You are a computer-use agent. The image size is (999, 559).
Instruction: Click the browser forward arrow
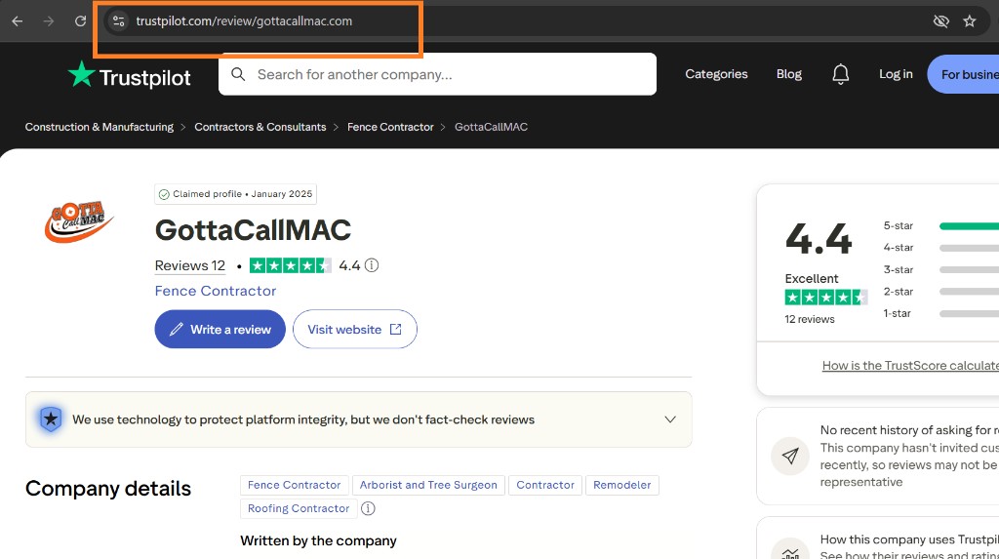(49, 21)
